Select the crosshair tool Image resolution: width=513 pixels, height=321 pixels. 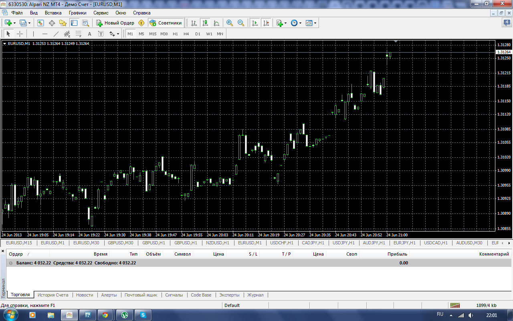pos(20,34)
